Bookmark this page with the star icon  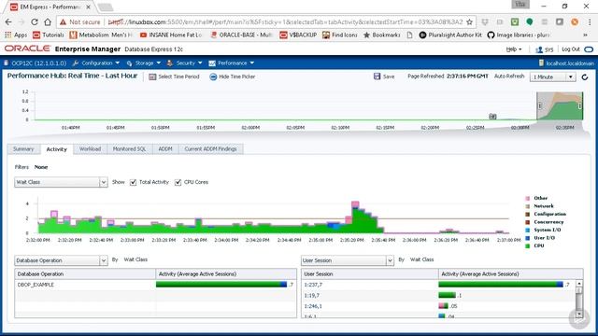[469, 22]
